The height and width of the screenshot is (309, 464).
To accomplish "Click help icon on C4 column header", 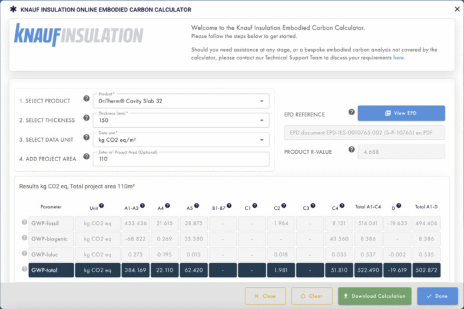I will click(342, 206).
